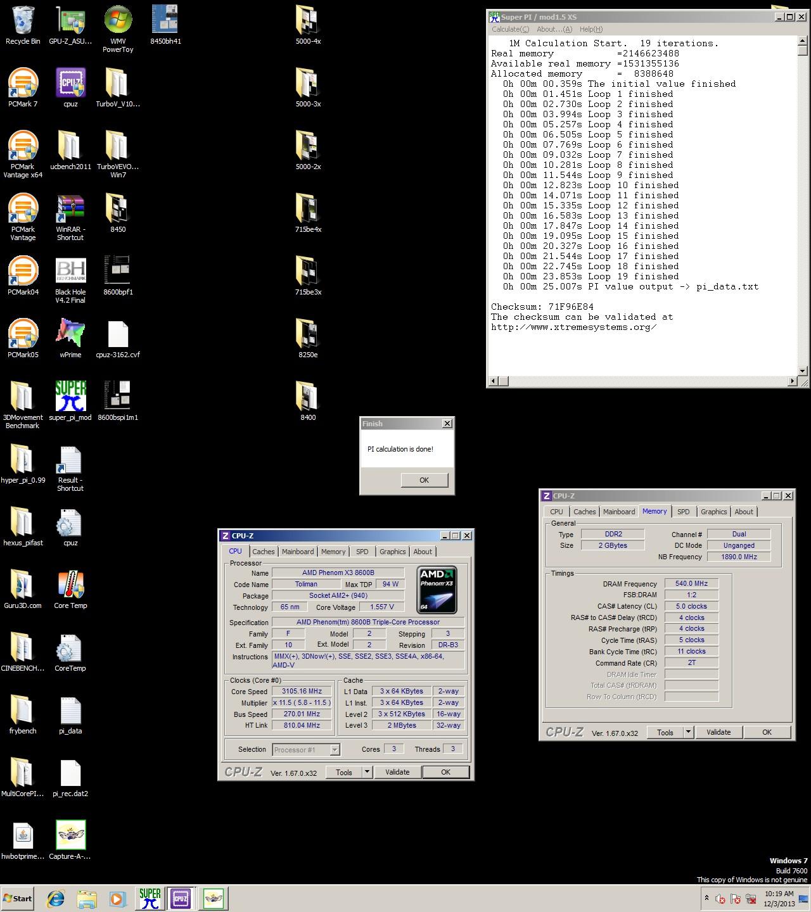
Task: Open Calculate menu in Super PI
Action: click(510, 29)
